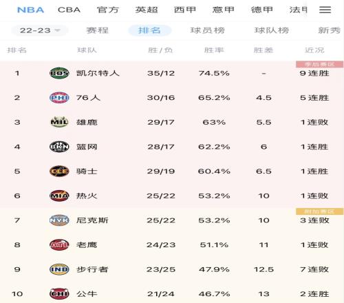
Task: Click the Hawks ATL team logo
Action: coord(59,245)
